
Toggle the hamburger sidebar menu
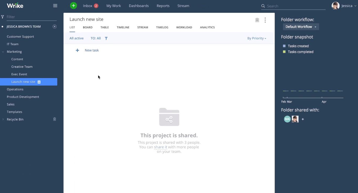[x=55, y=6]
